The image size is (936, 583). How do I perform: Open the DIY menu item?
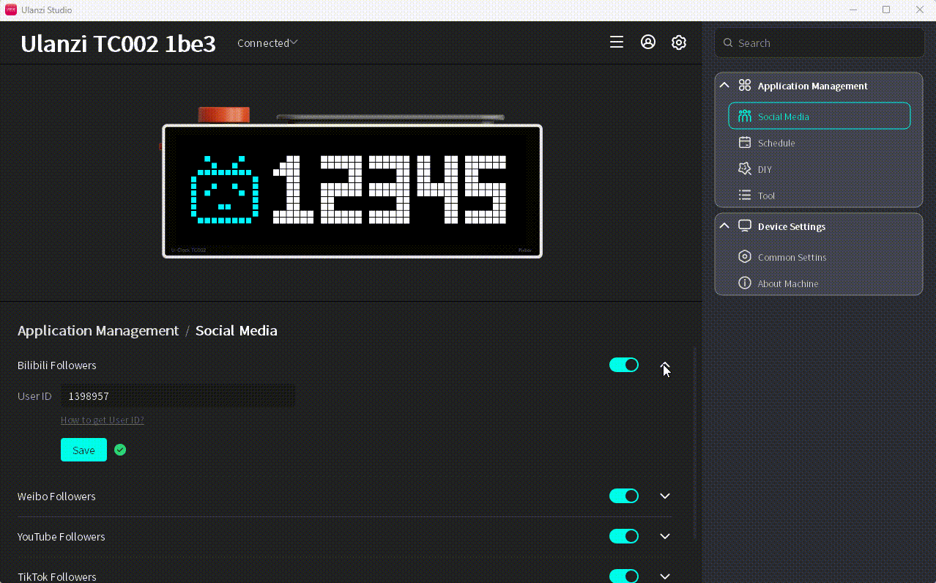[x=820, y=169]
